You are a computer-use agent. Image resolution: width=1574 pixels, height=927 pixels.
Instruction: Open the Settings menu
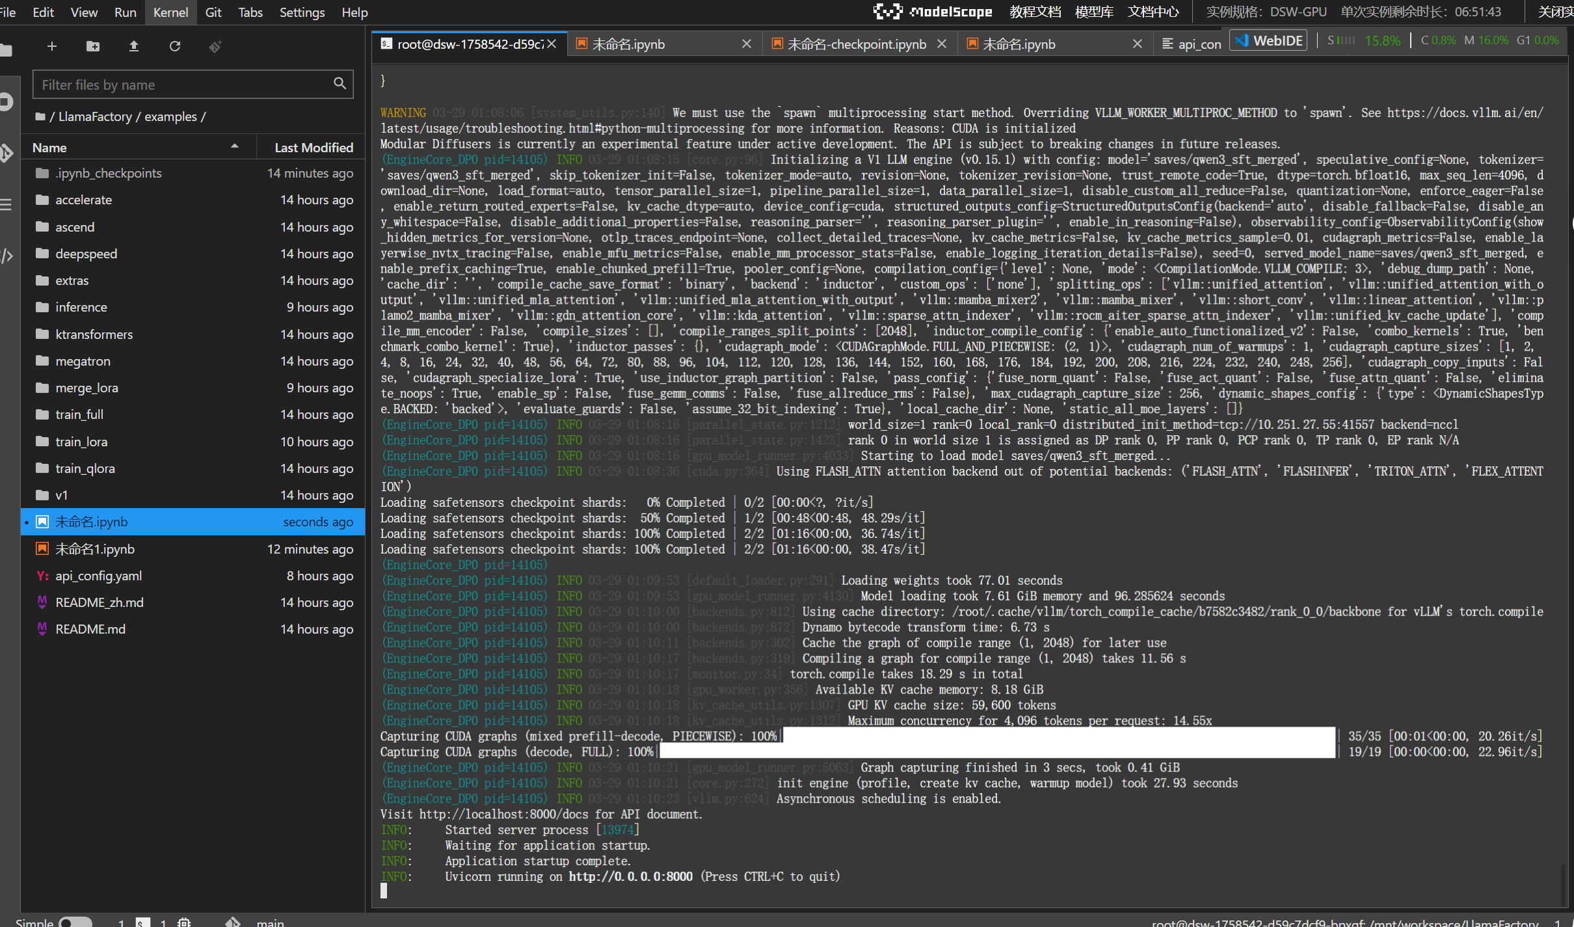tap(302, 12)
